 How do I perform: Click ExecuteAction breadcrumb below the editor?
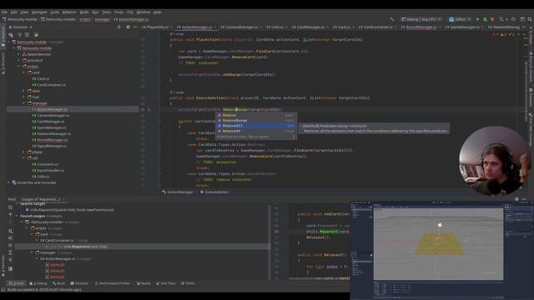point(214,192)
